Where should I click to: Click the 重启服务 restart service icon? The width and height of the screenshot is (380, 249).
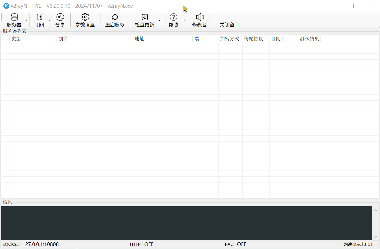pos(115,18)
